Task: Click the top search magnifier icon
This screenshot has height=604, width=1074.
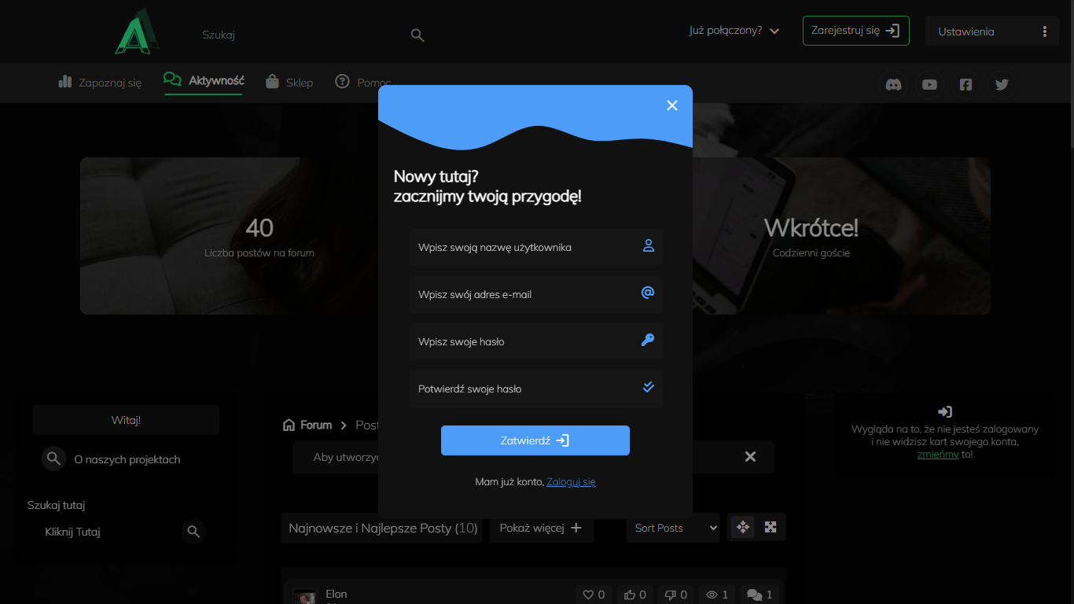Action: 417,35
